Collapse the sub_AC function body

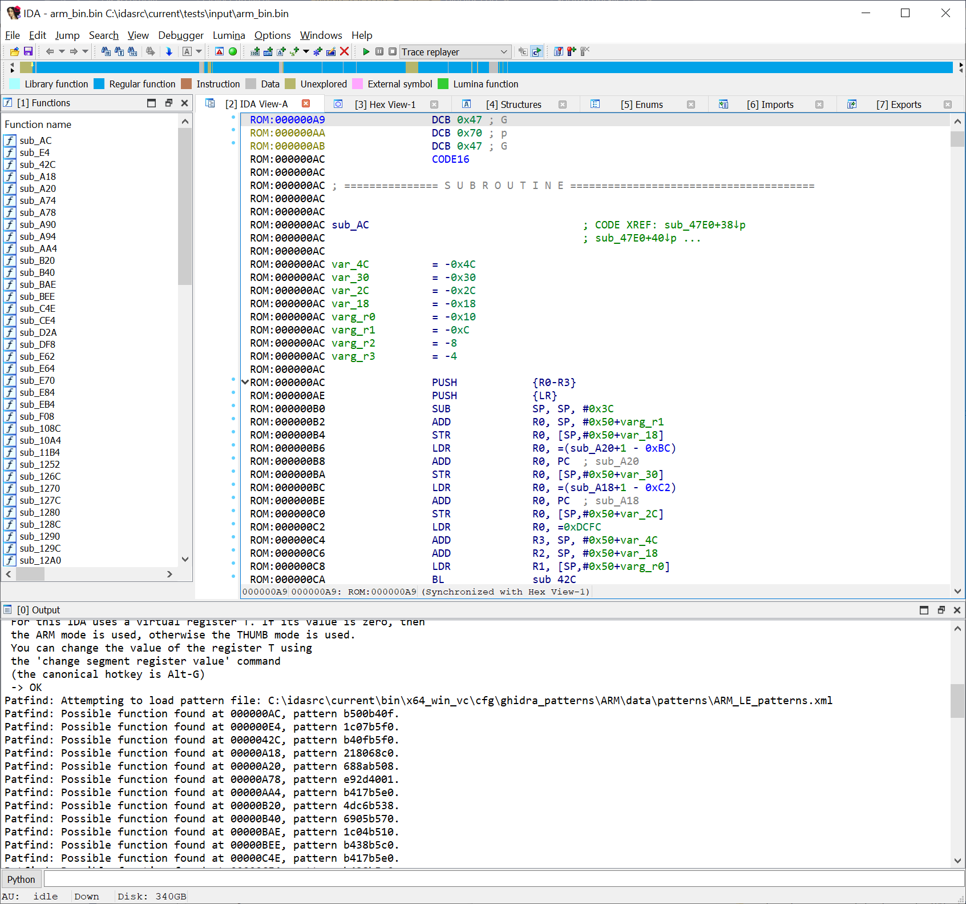click(x=245, y=381)
